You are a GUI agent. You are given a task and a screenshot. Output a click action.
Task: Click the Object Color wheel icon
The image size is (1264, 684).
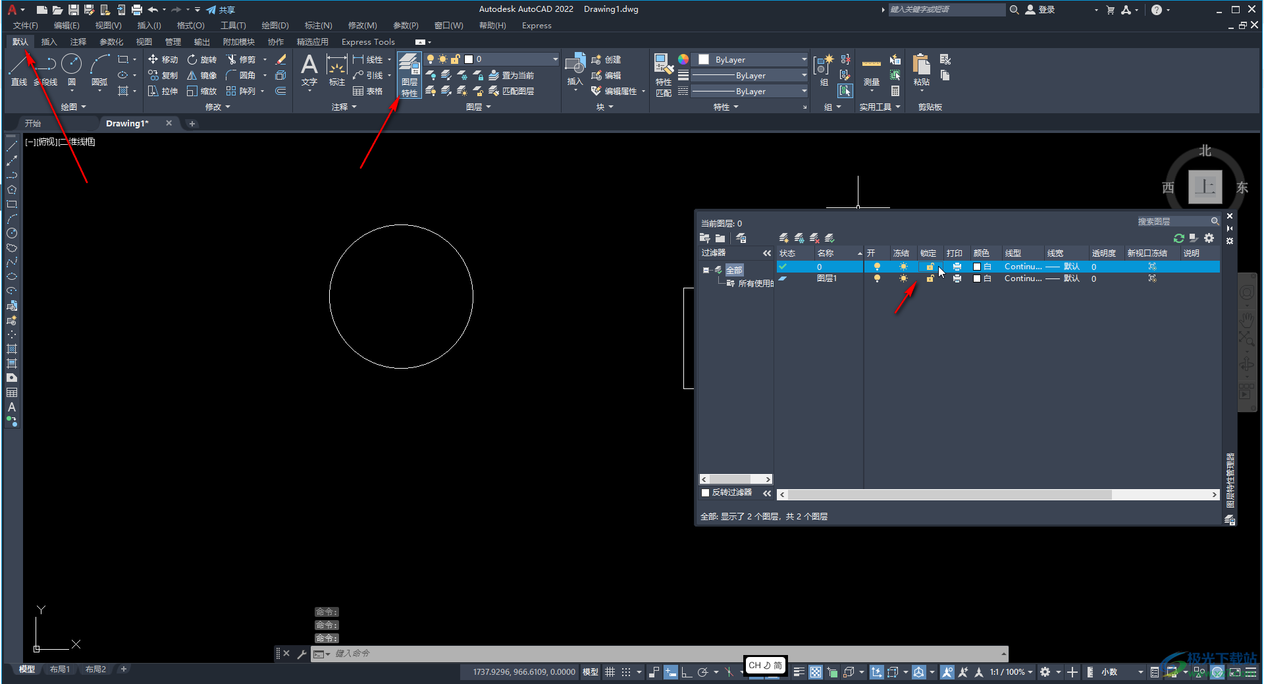pyautogui.click(x=683, y=59)
